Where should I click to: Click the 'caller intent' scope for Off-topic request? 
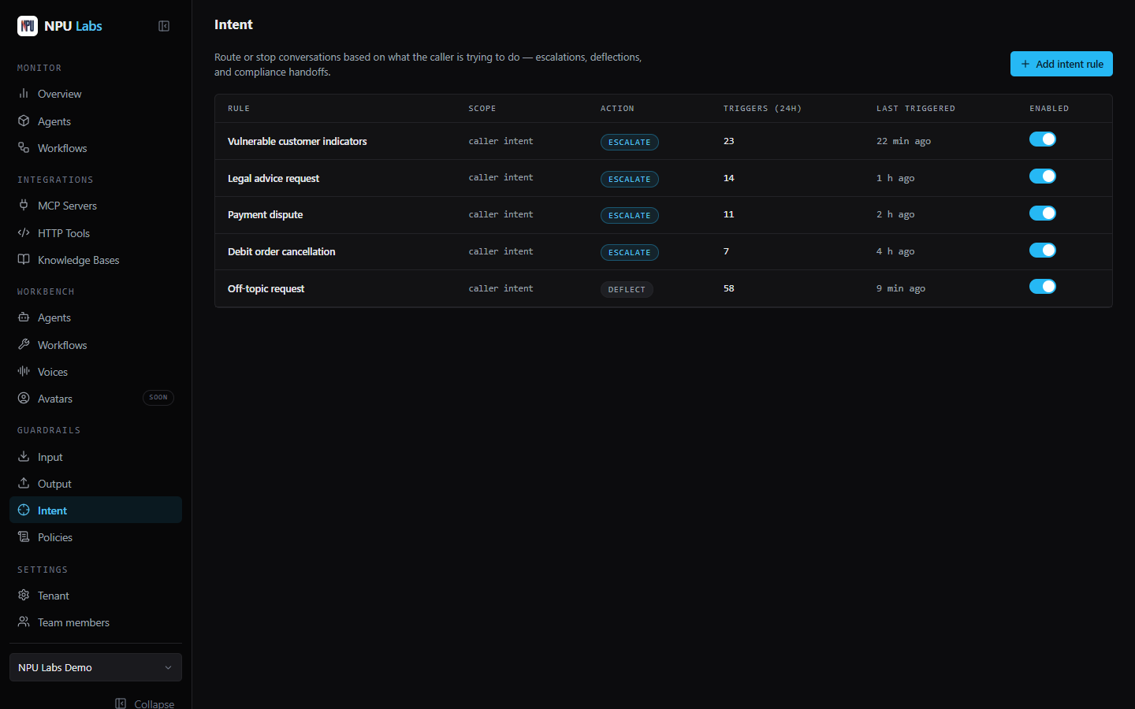click(501, 288)
